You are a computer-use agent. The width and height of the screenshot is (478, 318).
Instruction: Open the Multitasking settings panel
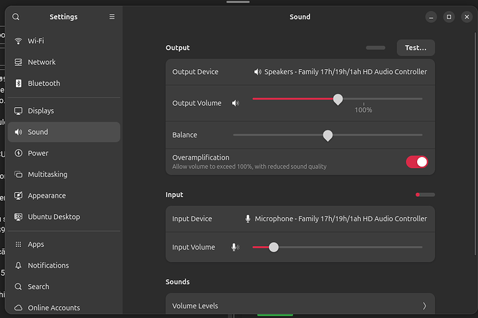pyautogui.click(x=47, y=175)
